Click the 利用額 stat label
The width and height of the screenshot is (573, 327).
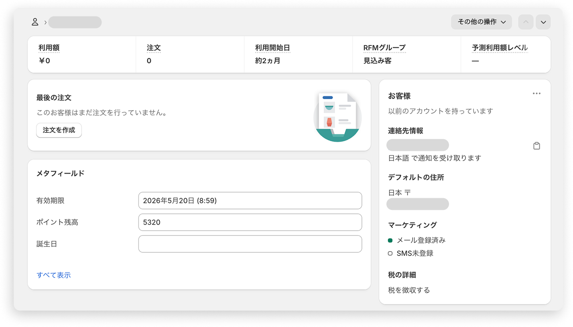(x=49, y=48)
